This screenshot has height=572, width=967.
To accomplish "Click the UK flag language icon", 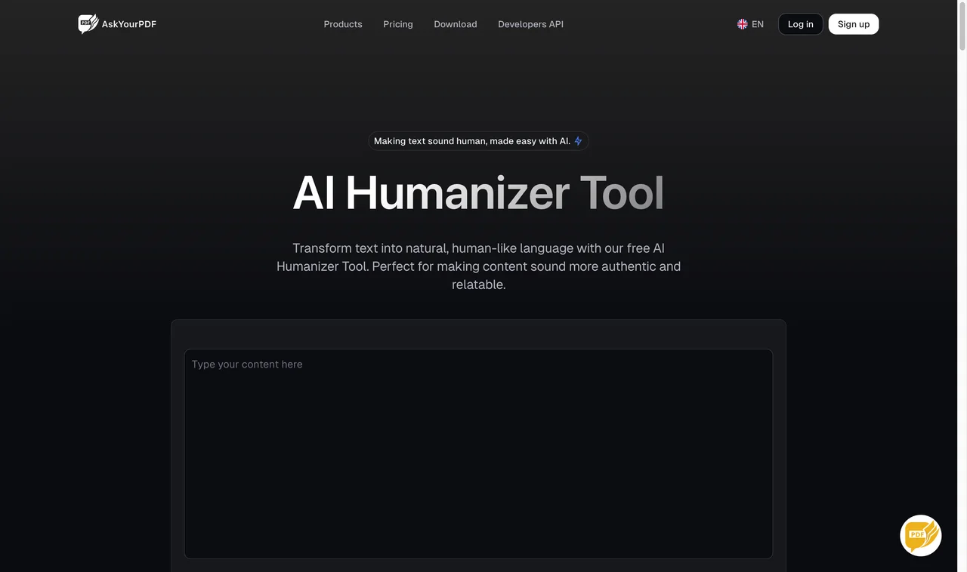I will pyautogui.click(x=742, y=24).
